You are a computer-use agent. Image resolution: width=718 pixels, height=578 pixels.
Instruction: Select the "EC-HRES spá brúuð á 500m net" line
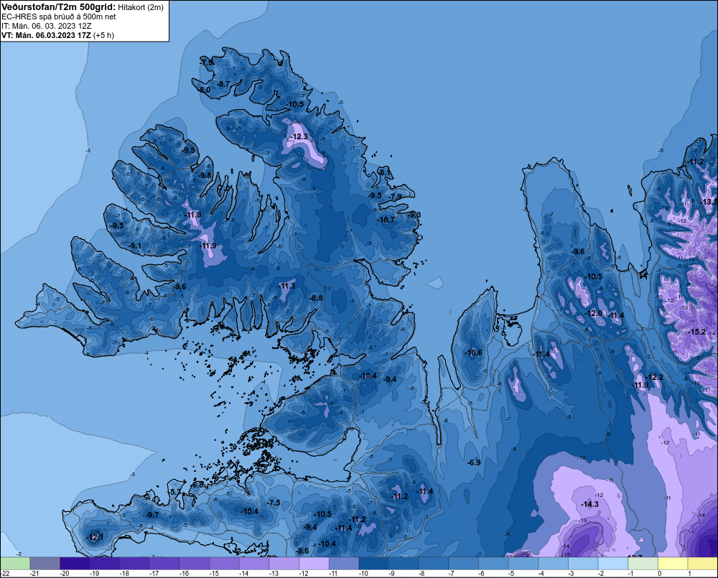(x=59, y=17)
